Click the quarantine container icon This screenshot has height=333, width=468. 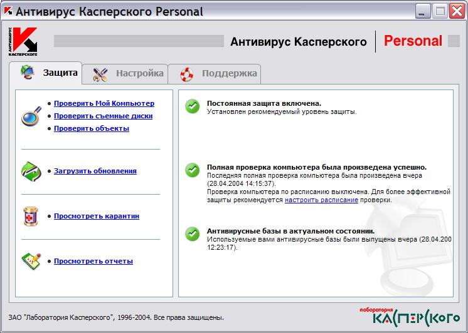(31, 216)
